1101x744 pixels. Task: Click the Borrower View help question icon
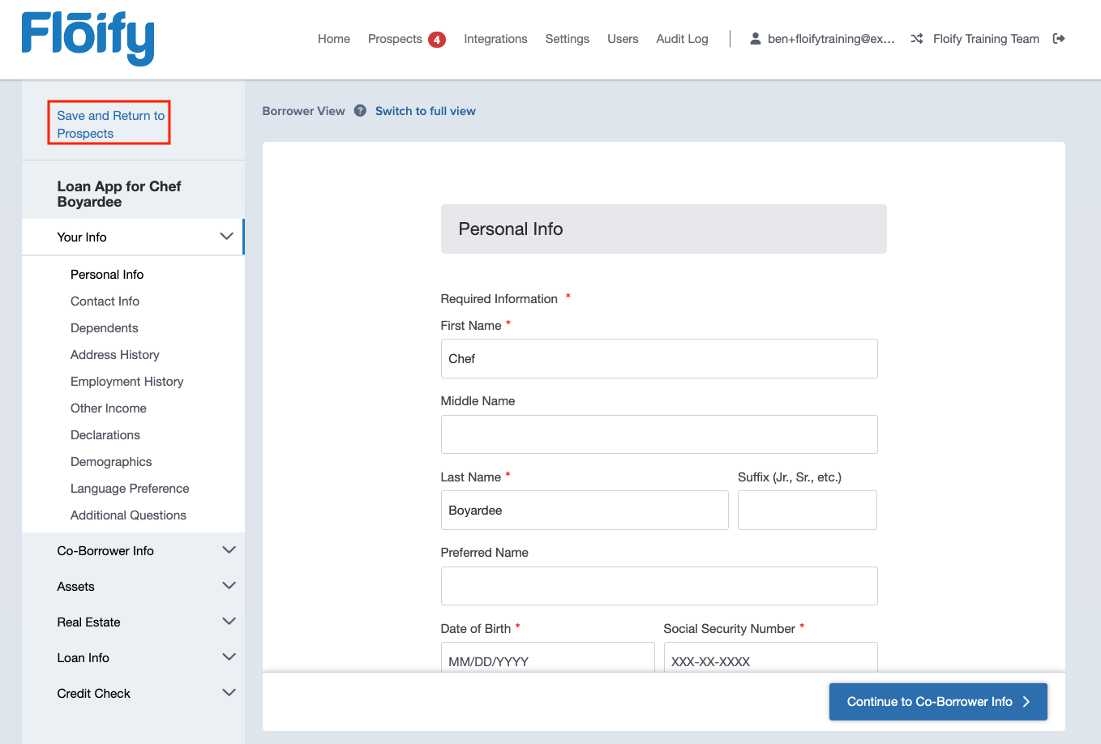pos(360,111)
